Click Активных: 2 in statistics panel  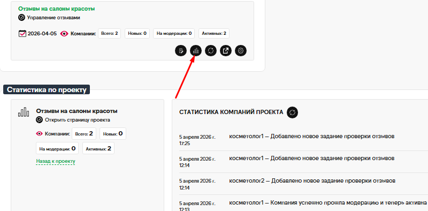click(98, 148)
